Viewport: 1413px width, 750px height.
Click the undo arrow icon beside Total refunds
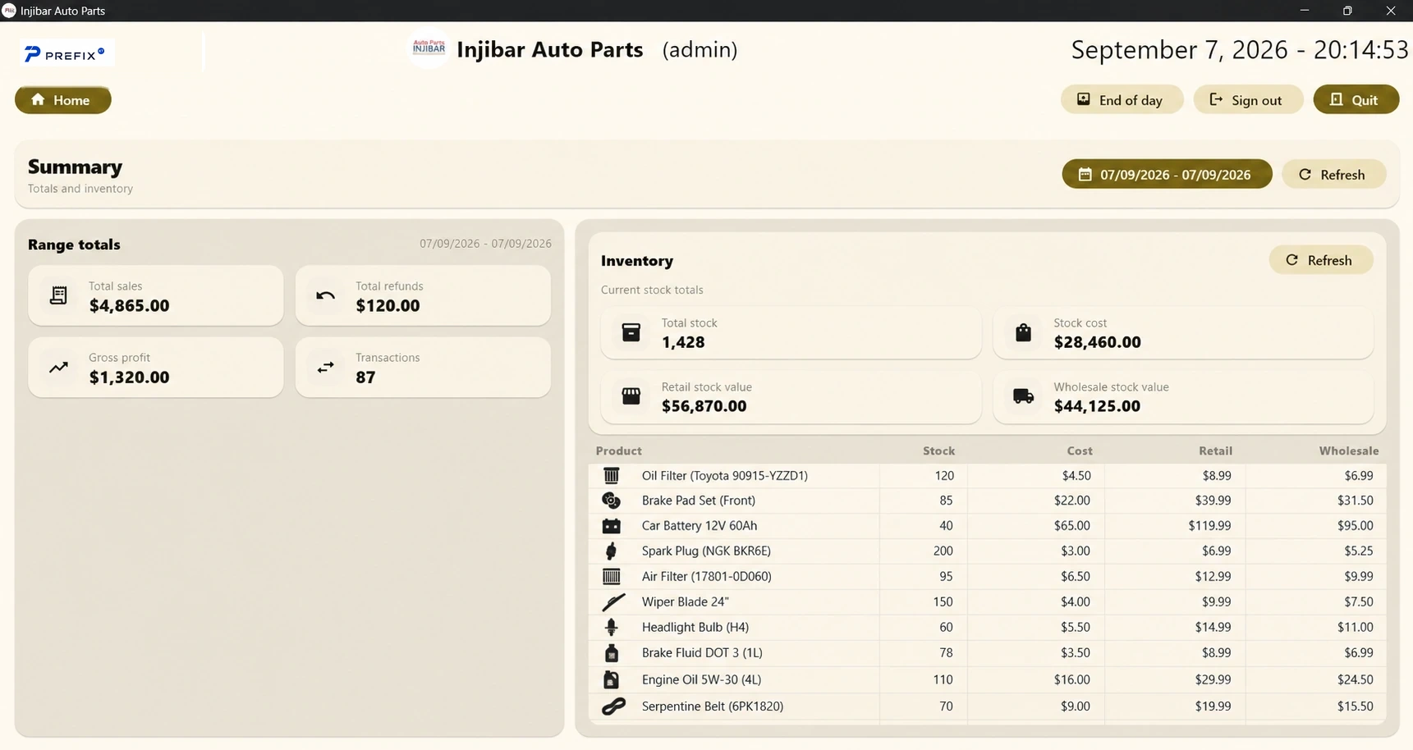click(325, 295)
